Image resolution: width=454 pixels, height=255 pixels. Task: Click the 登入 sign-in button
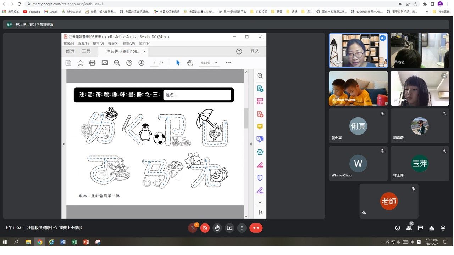[x=255, y=51]
